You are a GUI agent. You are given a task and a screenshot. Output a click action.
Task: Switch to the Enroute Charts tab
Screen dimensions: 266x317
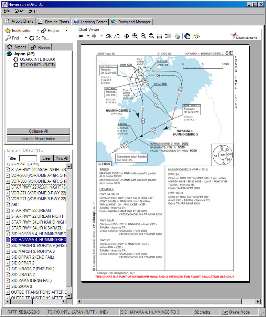(x=54, y=22)
